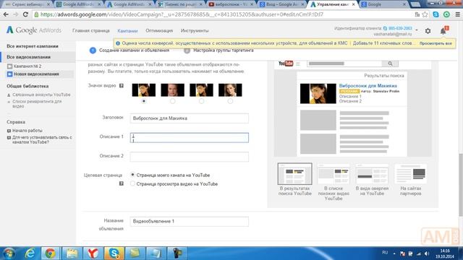Click the browser back arrow
The height and width of the screenshot is (260, 463).
[6, 14]
